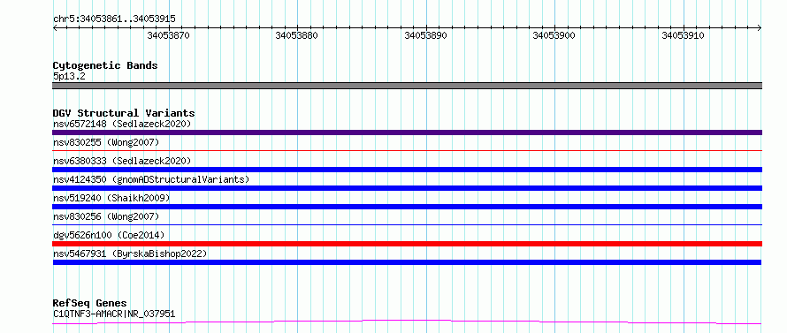
Task: Select the Cytogenetic Bands track heading
Action: pyautogui.click(x=105, y=65)
